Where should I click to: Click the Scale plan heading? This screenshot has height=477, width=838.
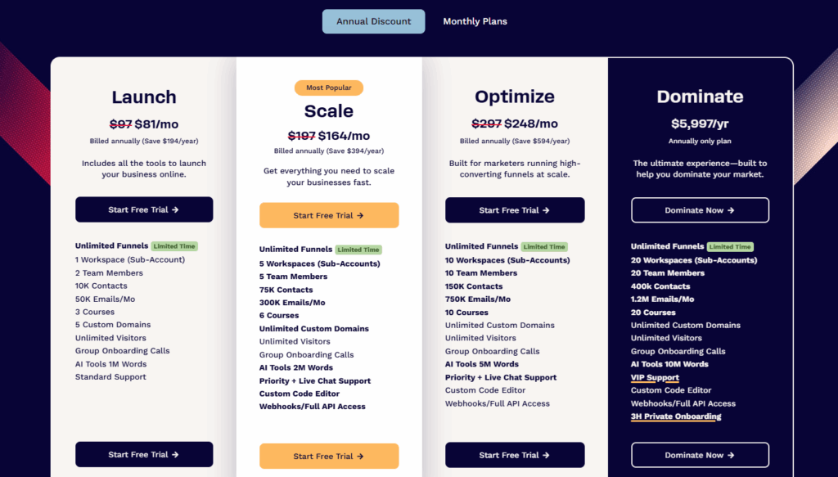329,110
